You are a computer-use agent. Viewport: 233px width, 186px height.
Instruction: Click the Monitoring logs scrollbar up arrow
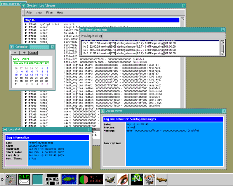coord(223,41)
